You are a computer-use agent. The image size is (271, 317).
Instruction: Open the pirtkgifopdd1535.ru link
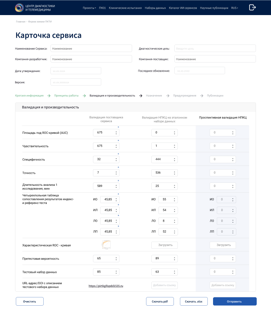point(106,286)
